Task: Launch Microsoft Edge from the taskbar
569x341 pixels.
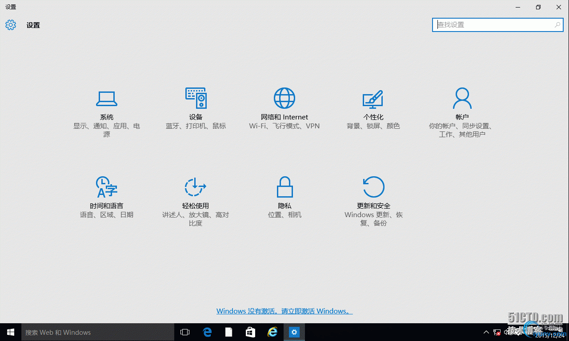Action: point(207,332)
